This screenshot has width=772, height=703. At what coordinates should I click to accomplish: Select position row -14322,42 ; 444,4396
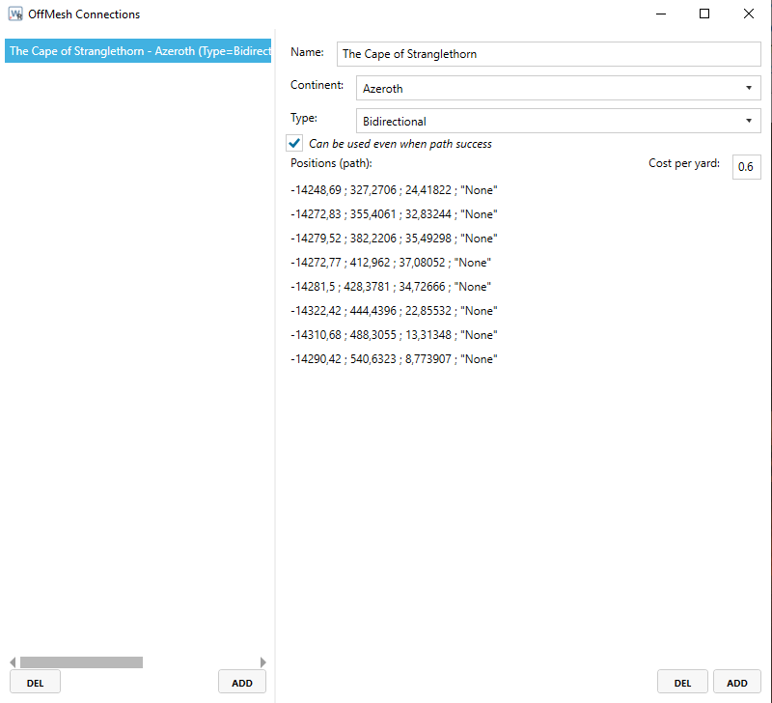[394, 311]
